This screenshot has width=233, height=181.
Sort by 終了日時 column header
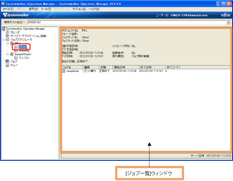(x=152, y=67)
